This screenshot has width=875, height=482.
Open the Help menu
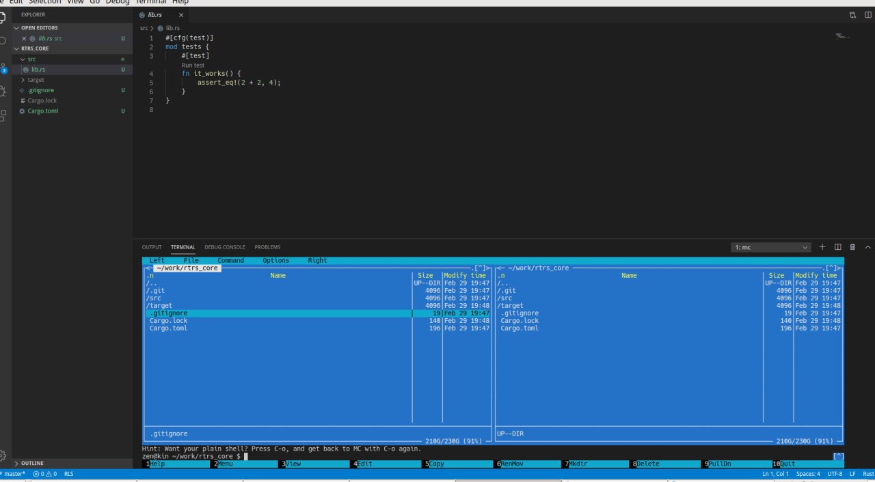point(180,3)
